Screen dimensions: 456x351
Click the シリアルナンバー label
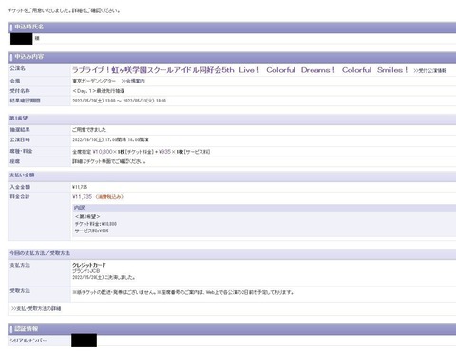point(28,341)
